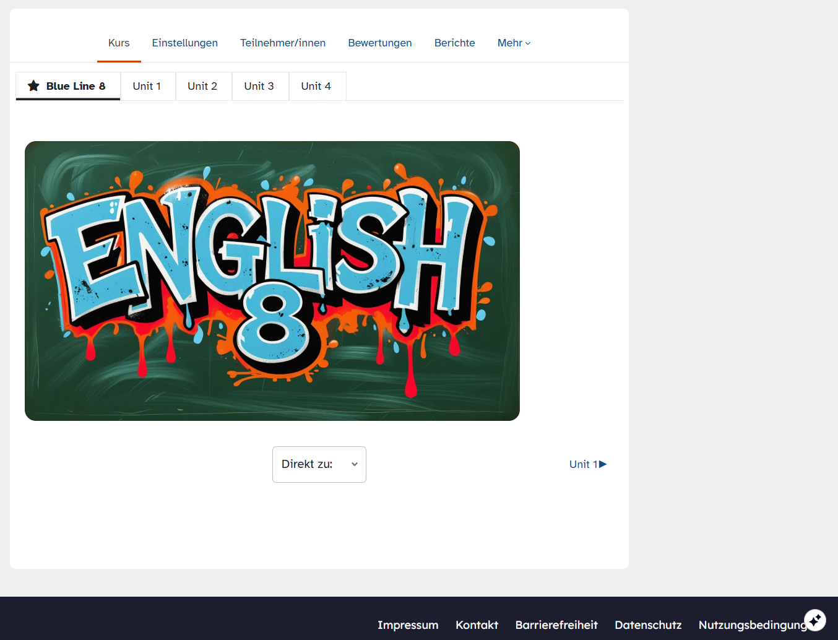Switch to the Unit 1 tab
Viewport: 838px width, 640px height.
pos(147,86)
